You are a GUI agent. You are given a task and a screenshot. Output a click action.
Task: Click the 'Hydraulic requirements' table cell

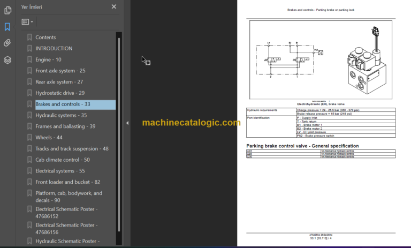pos(271,112)
